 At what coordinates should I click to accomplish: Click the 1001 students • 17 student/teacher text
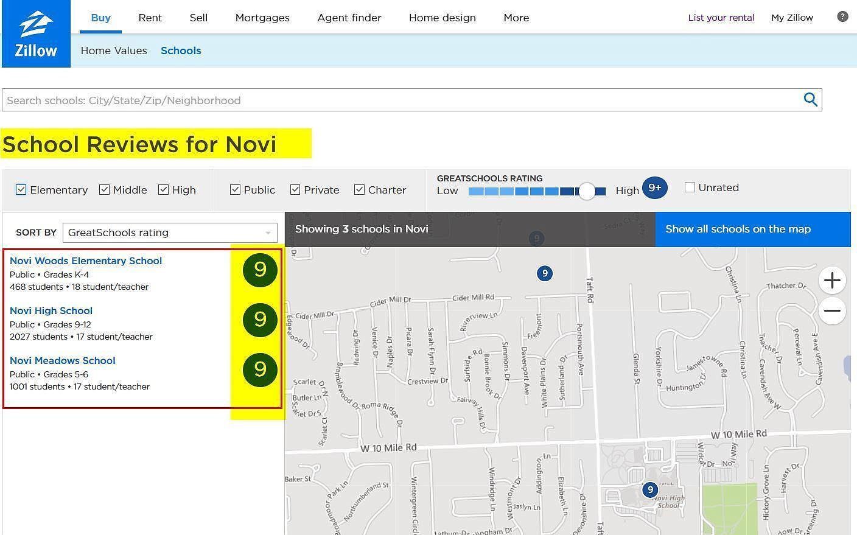point(80,386)
